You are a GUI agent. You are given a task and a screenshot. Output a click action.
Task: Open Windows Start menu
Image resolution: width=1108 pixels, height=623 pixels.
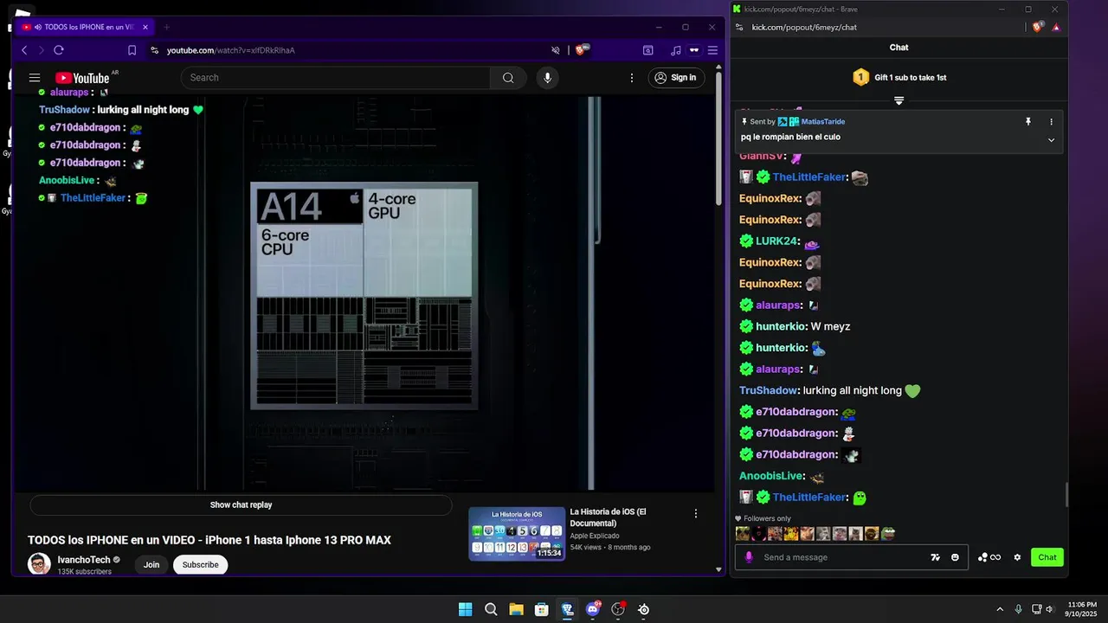(x=465, y=609)
